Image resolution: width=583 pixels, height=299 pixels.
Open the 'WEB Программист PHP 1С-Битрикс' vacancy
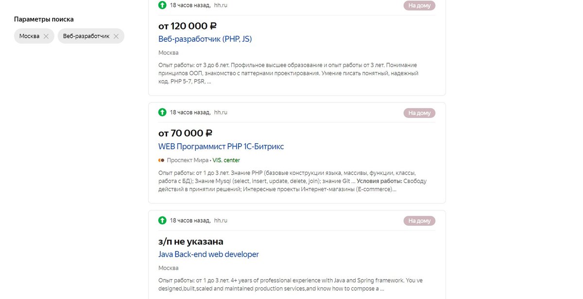coord(221,146)
